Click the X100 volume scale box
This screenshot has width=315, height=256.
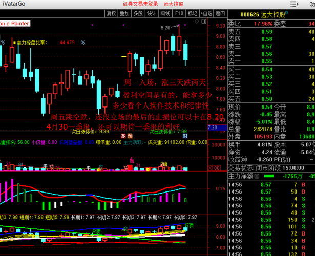tap(214, 168)
